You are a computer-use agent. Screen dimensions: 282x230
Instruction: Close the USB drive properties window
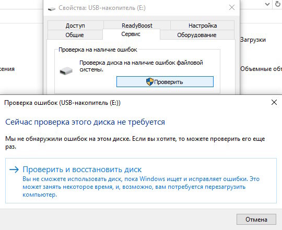click(x=232, y=7)
